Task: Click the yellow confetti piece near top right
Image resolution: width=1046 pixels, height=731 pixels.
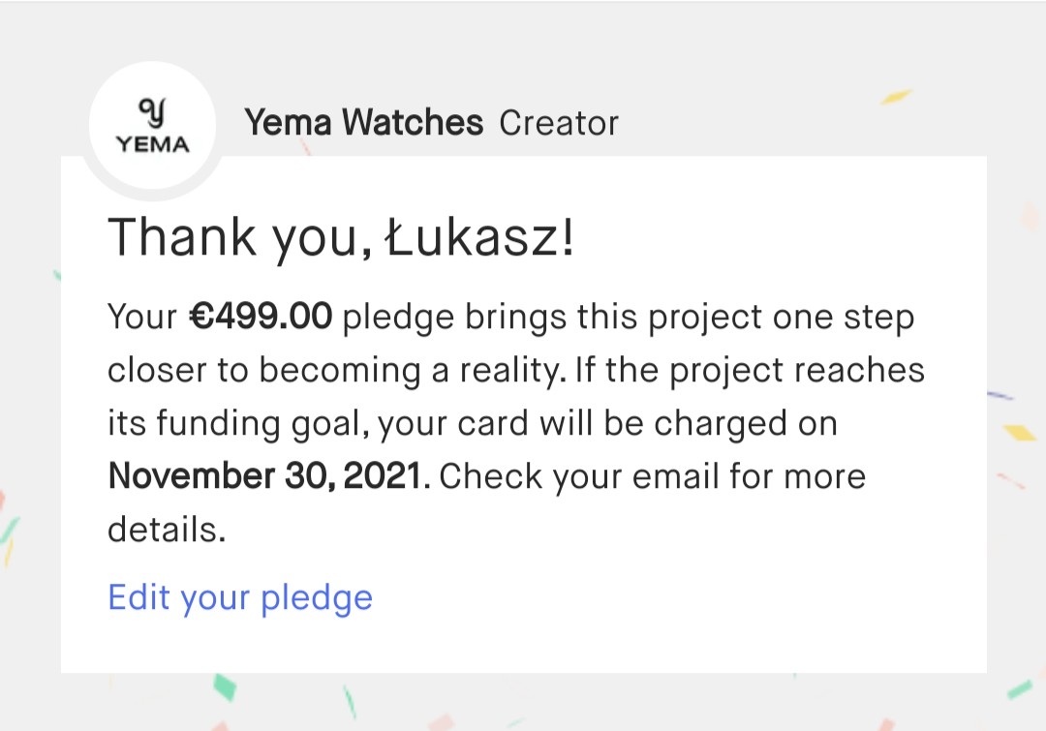Action: click(x=897, y=97)
